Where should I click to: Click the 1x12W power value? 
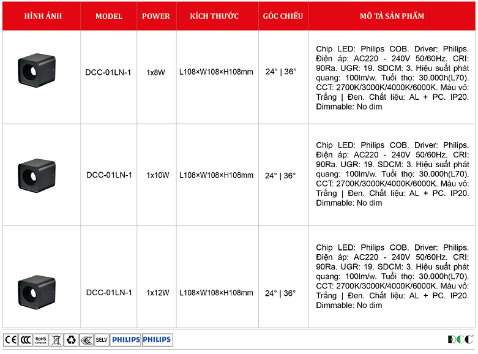point(157,293)
